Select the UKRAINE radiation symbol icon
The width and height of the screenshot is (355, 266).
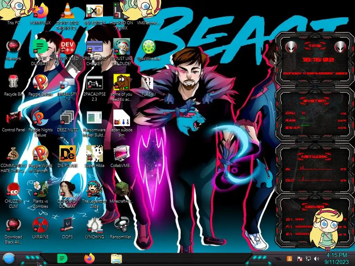point(40,229)
